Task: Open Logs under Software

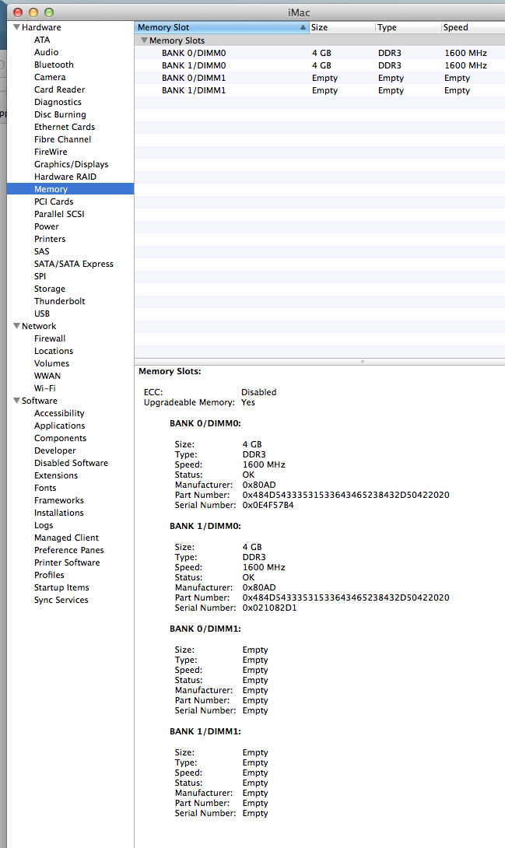Action: tap(44, 524)
